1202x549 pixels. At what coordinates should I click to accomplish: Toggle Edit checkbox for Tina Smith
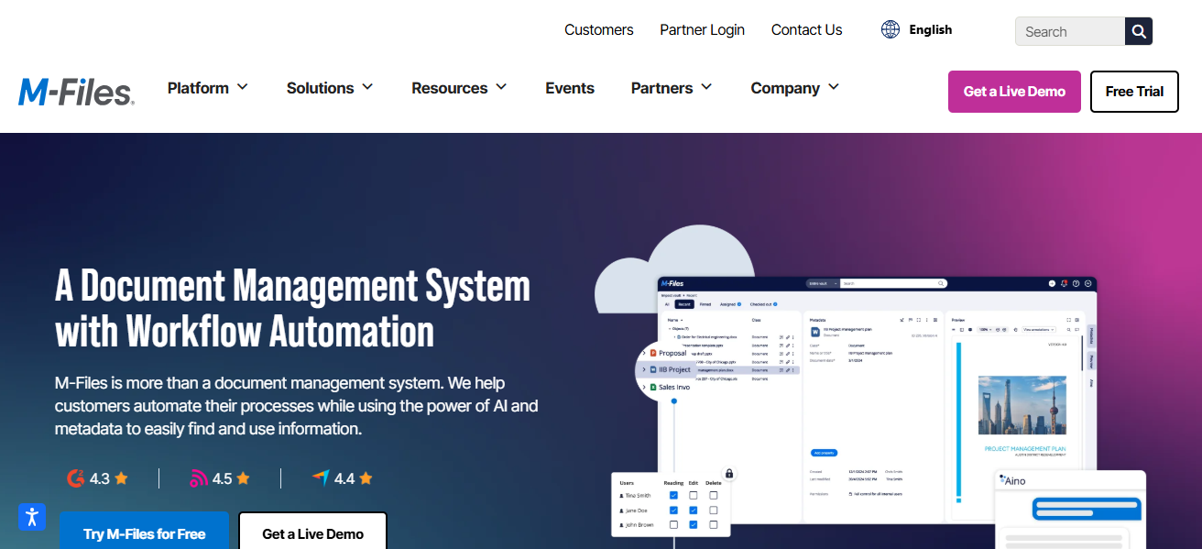694,495
